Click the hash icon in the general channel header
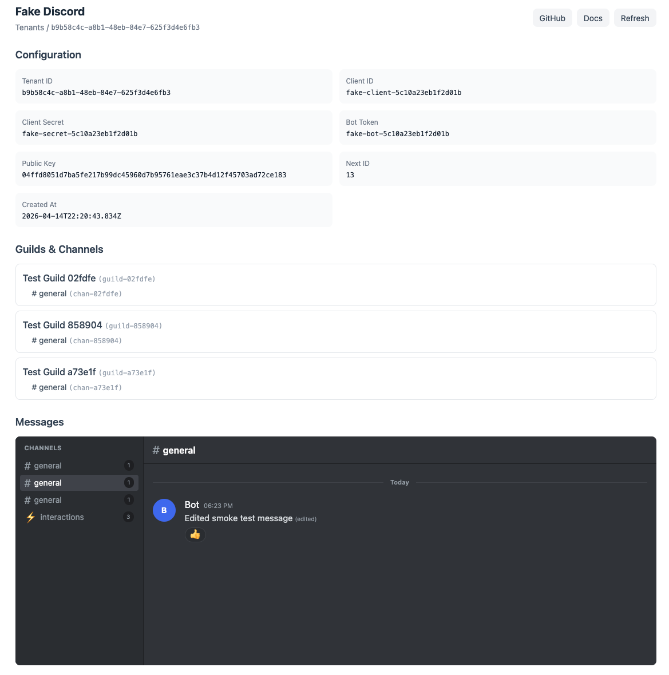Screen dimensions: 669x675 click(156, 450)
